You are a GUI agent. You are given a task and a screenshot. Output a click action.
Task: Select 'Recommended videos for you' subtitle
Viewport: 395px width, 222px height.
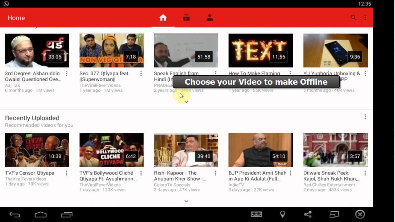pos(39,125)
